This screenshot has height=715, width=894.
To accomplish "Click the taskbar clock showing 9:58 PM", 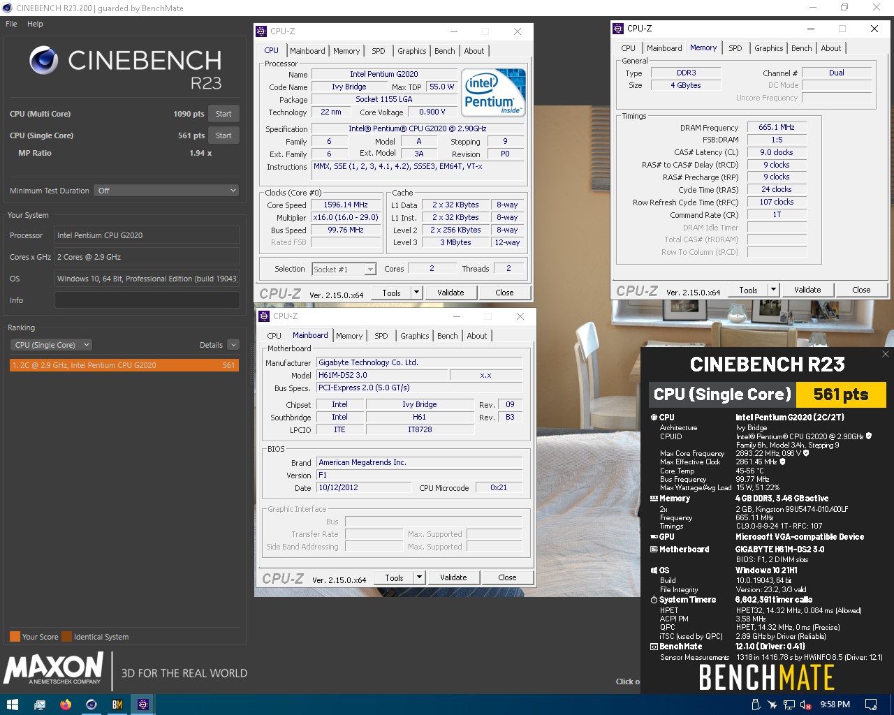I will [x=835, y=705].
